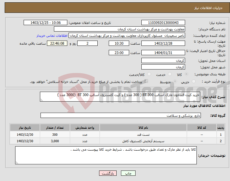Click the goods group دارو، پزشکی و سلامت field

121,116
